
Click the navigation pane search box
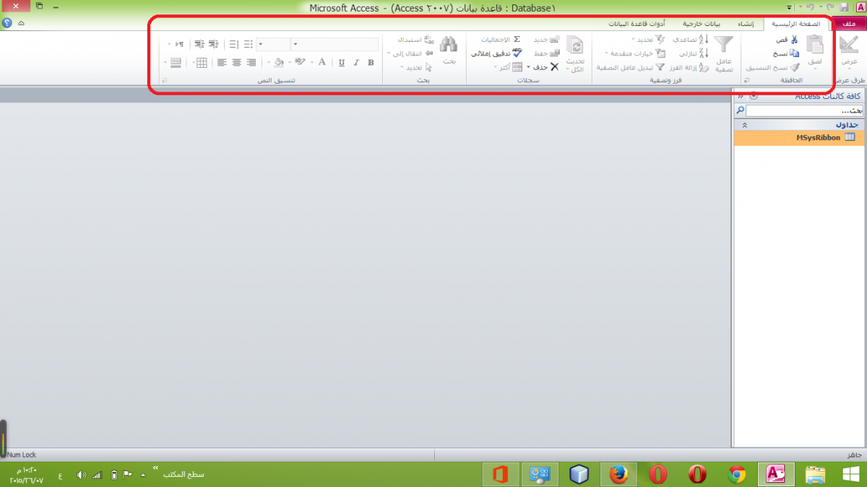[x=805, y=111]
